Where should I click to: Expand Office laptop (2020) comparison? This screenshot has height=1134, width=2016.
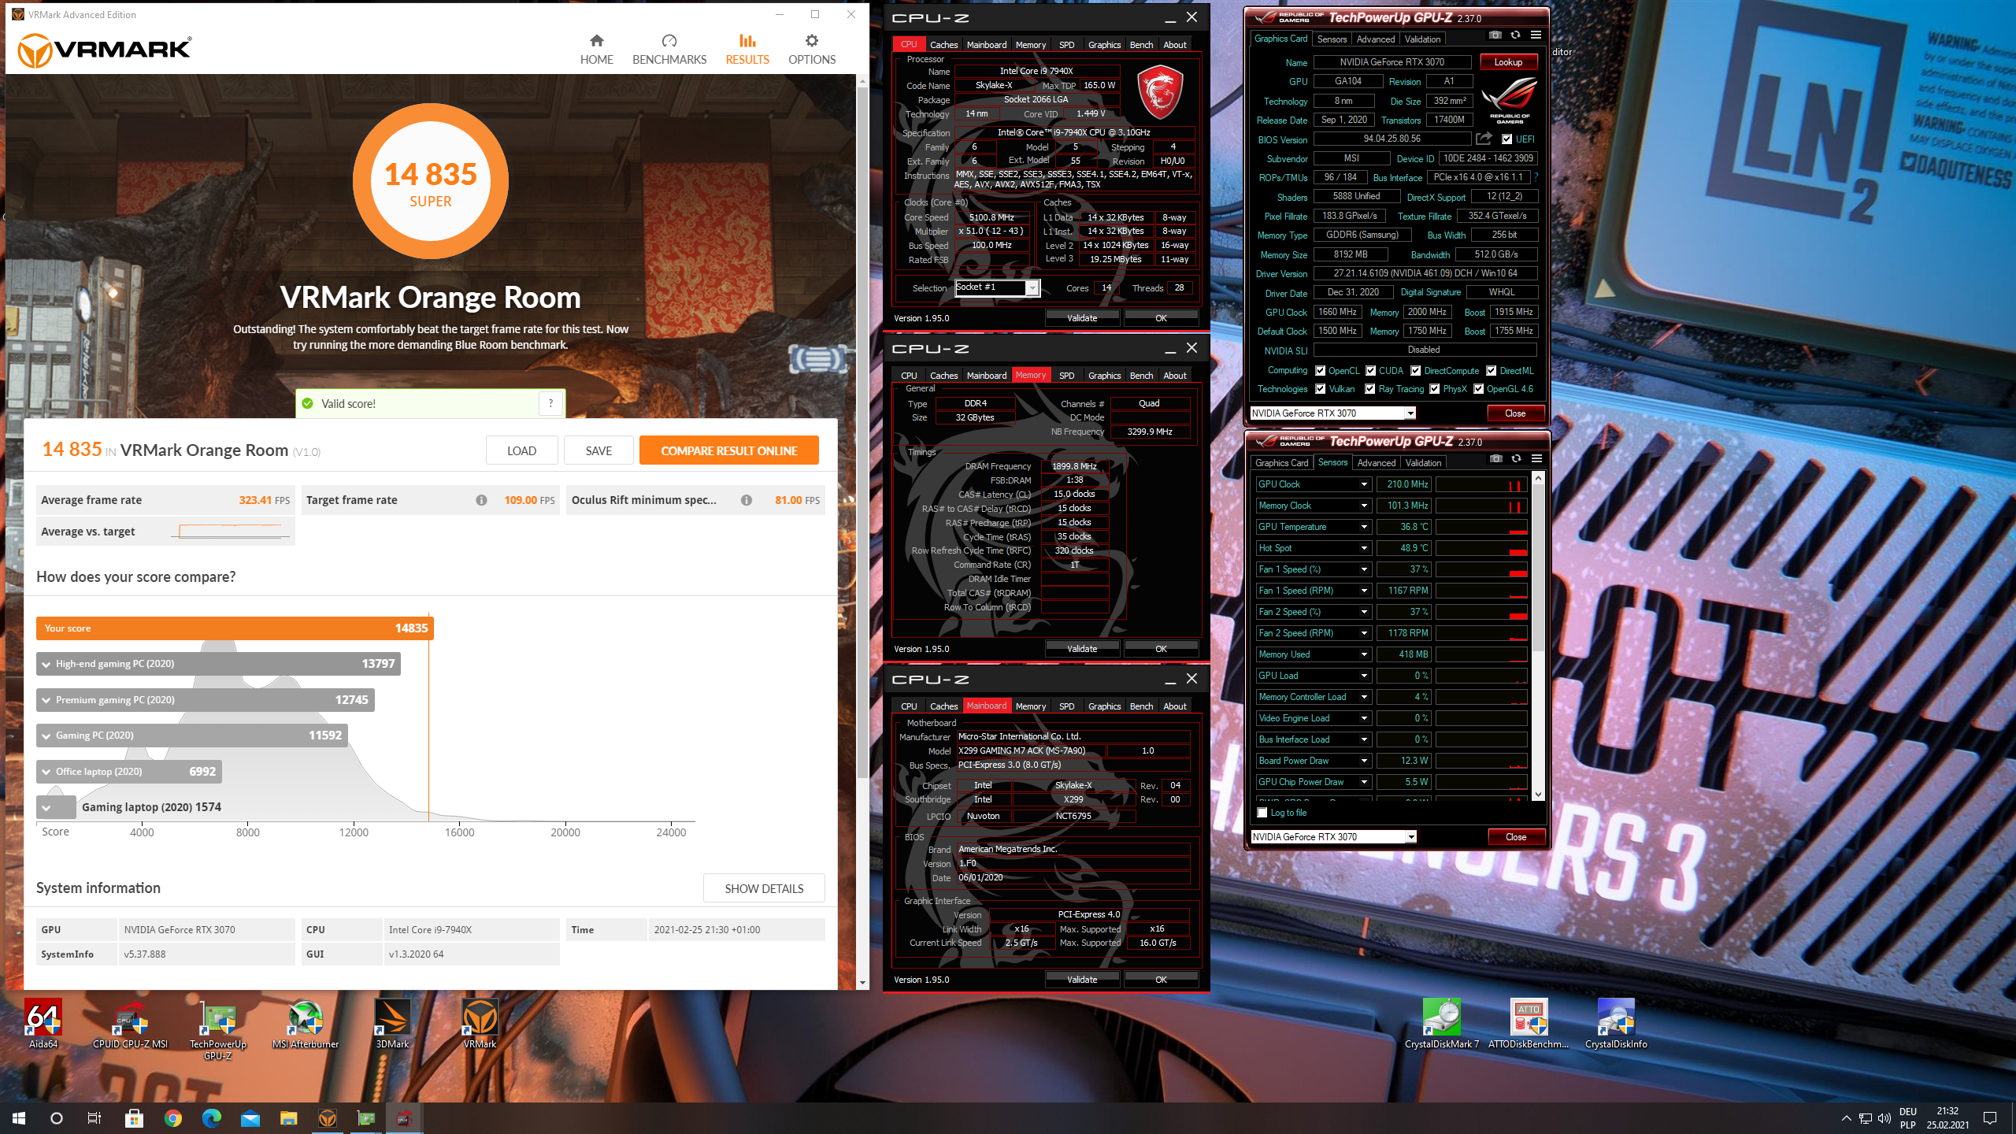46,772
